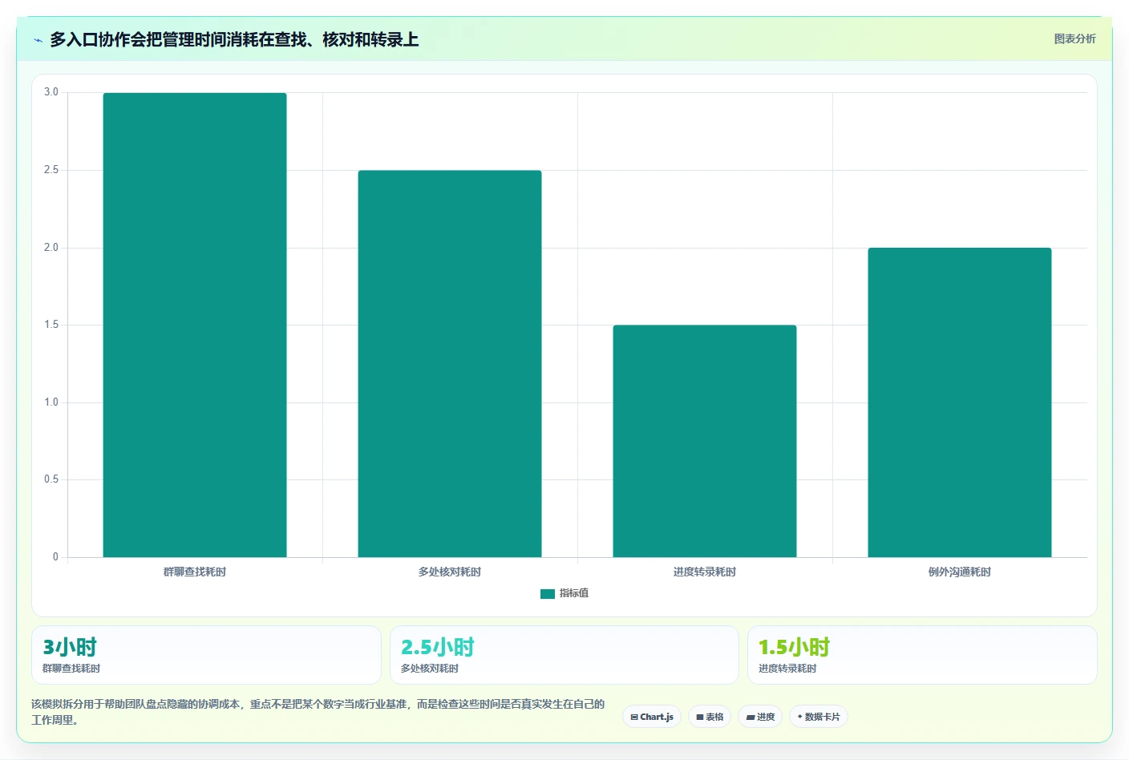Screen dimensions: 1129x760
Task: Click the 图表分析 label in header
Action: click(x=1074, y=38)
